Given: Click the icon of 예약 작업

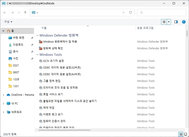Looking at the screenshot, I should pyautogui.click(x=40, y=108).
